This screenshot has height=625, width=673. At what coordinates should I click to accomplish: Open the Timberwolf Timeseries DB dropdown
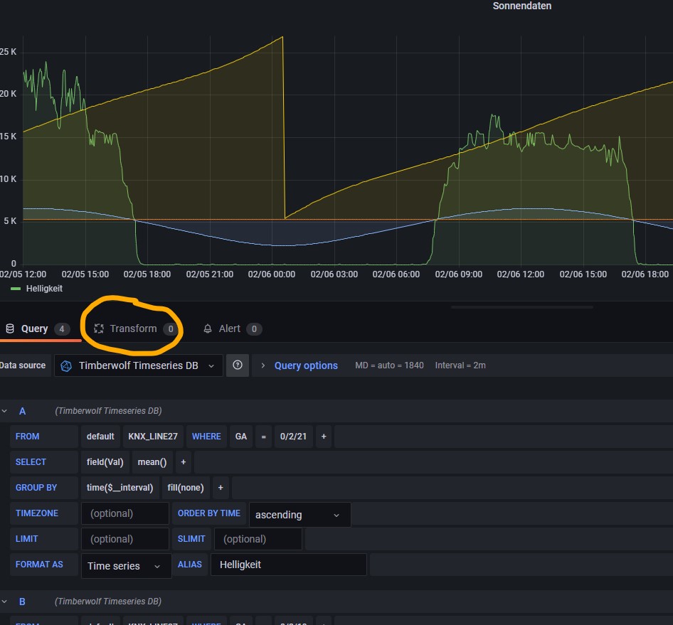pos(138,365)
